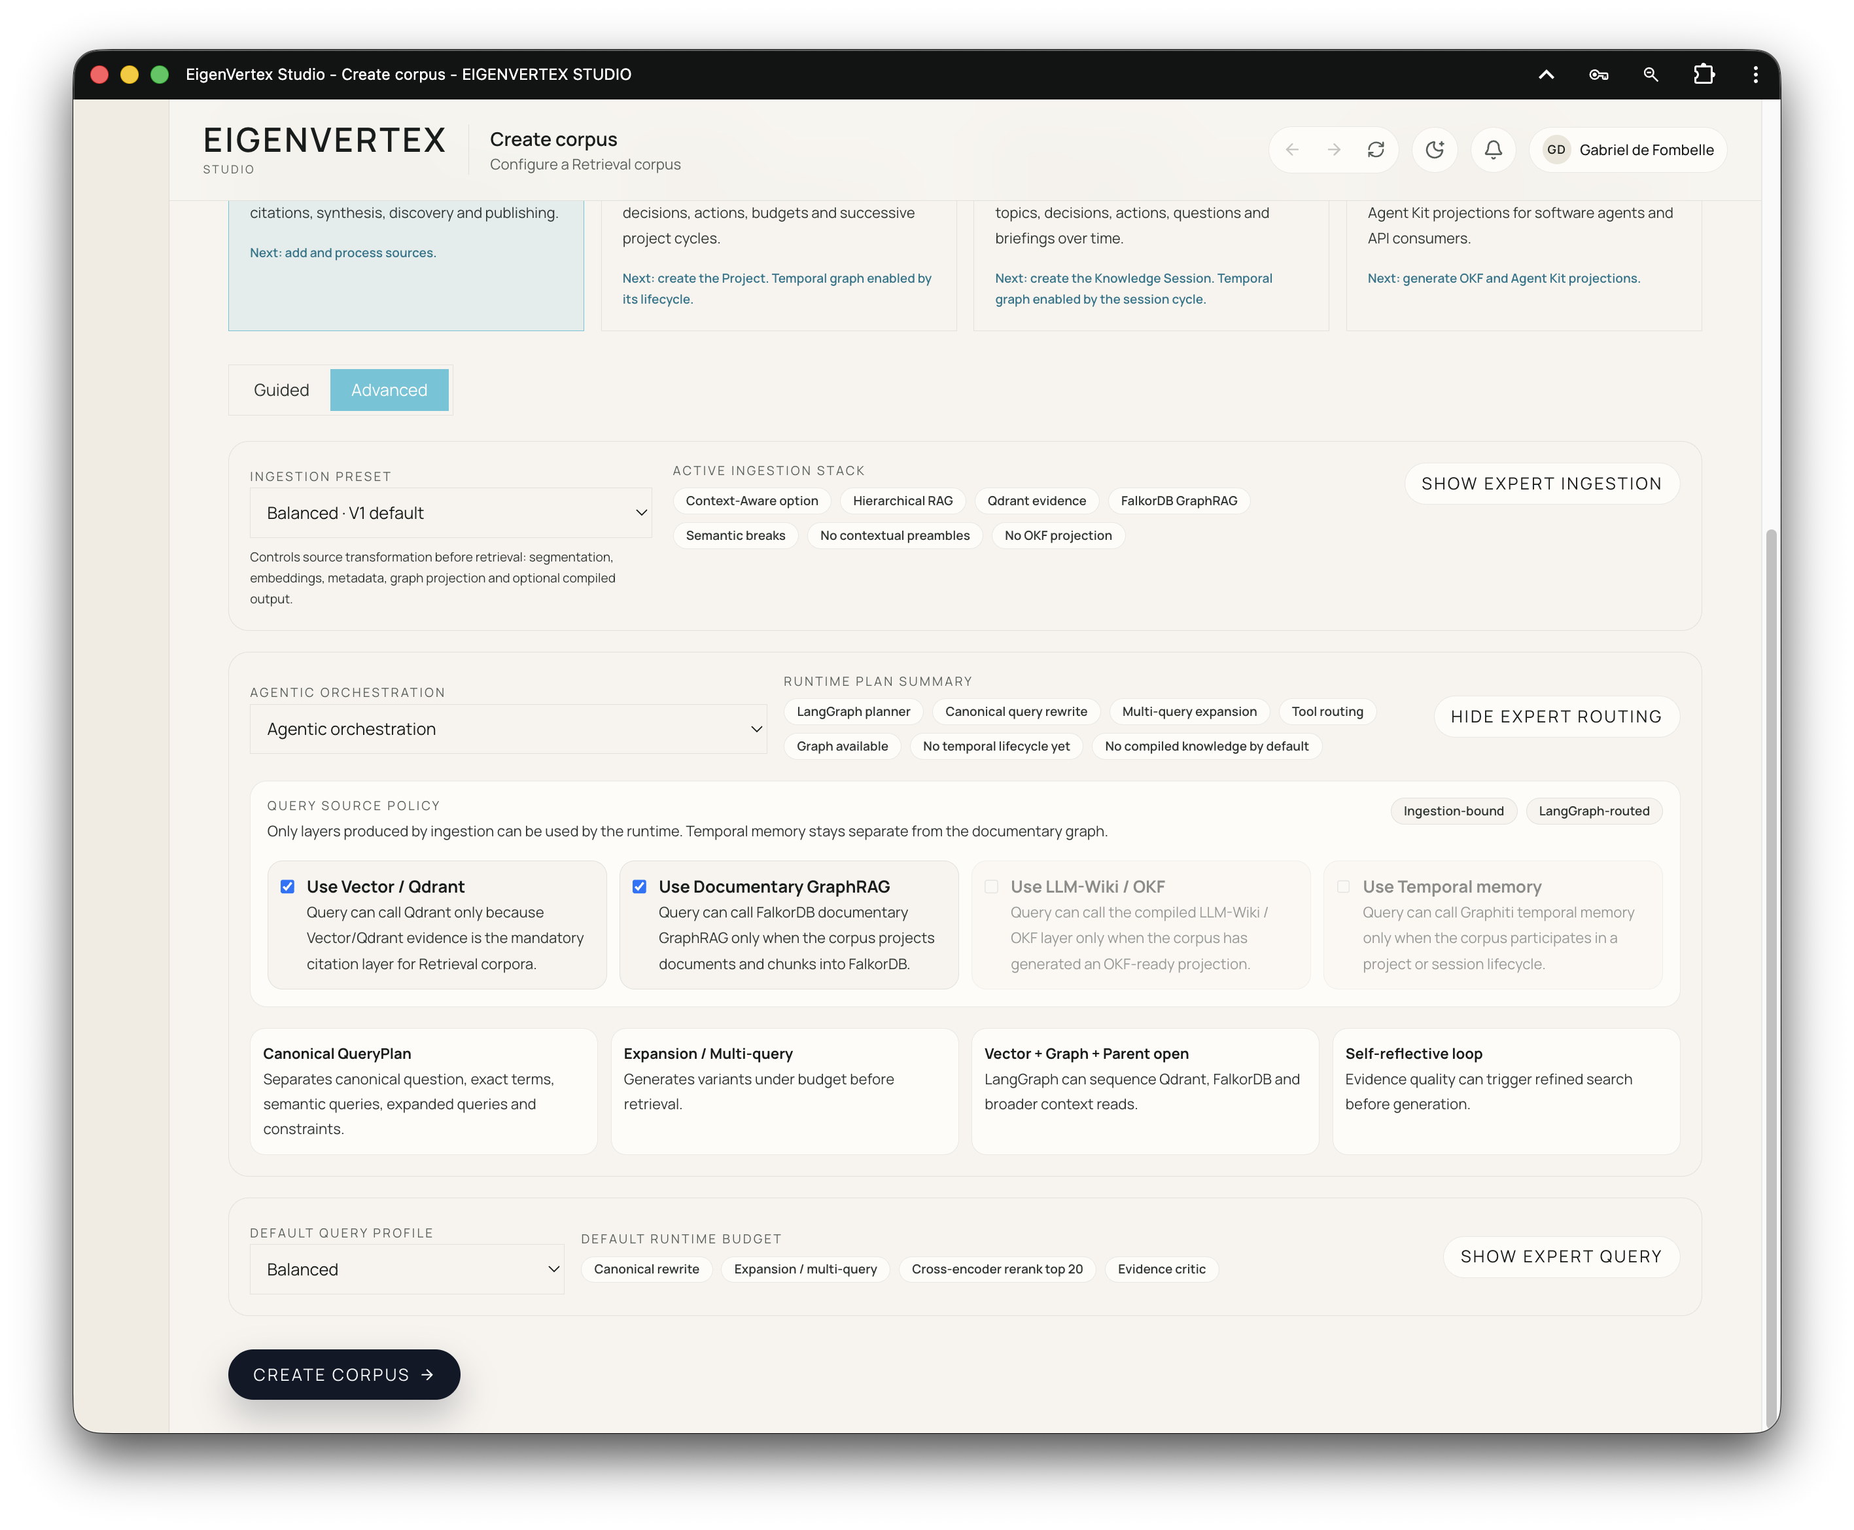Enable Use Temporal memory checkbox
Screen dimensions: 1854x1530
1343,887
